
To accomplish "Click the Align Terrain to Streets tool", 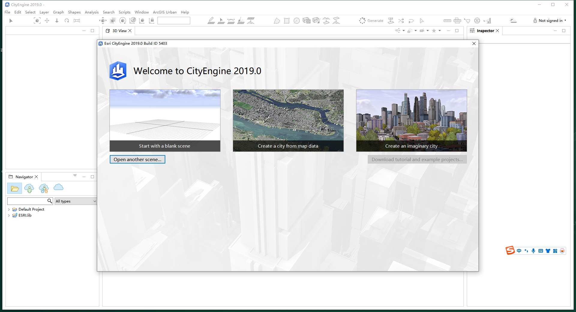I will [x=251, y=21].
